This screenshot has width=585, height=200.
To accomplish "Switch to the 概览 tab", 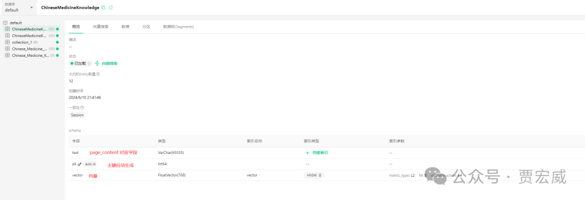I will point(76,27).
